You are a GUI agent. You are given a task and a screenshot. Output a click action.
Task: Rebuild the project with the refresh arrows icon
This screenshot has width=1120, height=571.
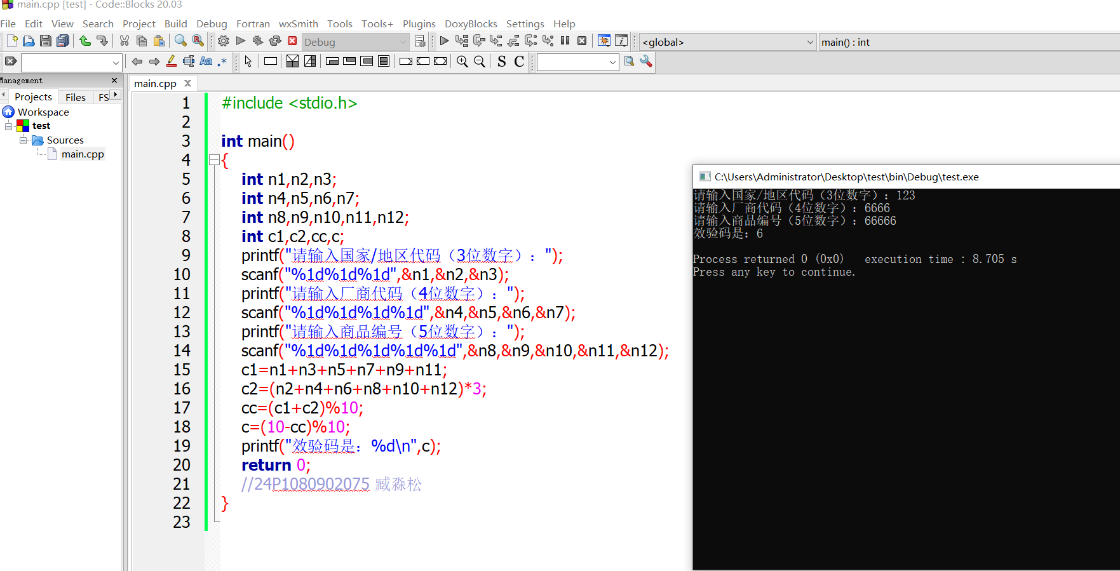pyautogui.click(x=275, y=41)
